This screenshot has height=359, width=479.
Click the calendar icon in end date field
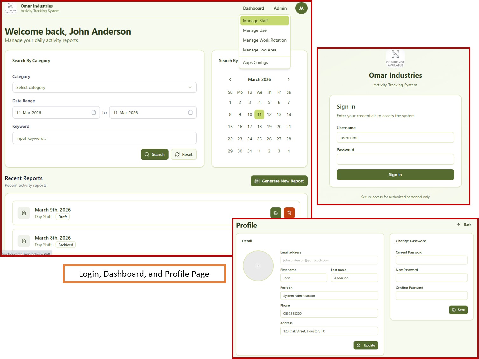click(x=190, y=112)
